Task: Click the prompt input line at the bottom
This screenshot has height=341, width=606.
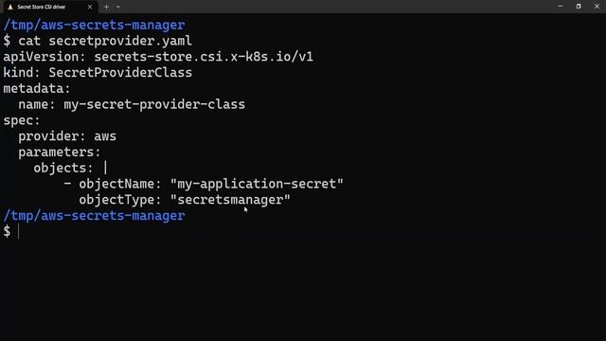Action: [303, 231]
